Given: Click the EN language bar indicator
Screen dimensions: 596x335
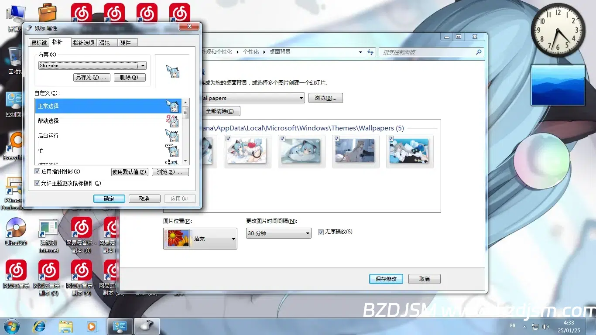Looking at the screenshot, I should click(513, 326).
